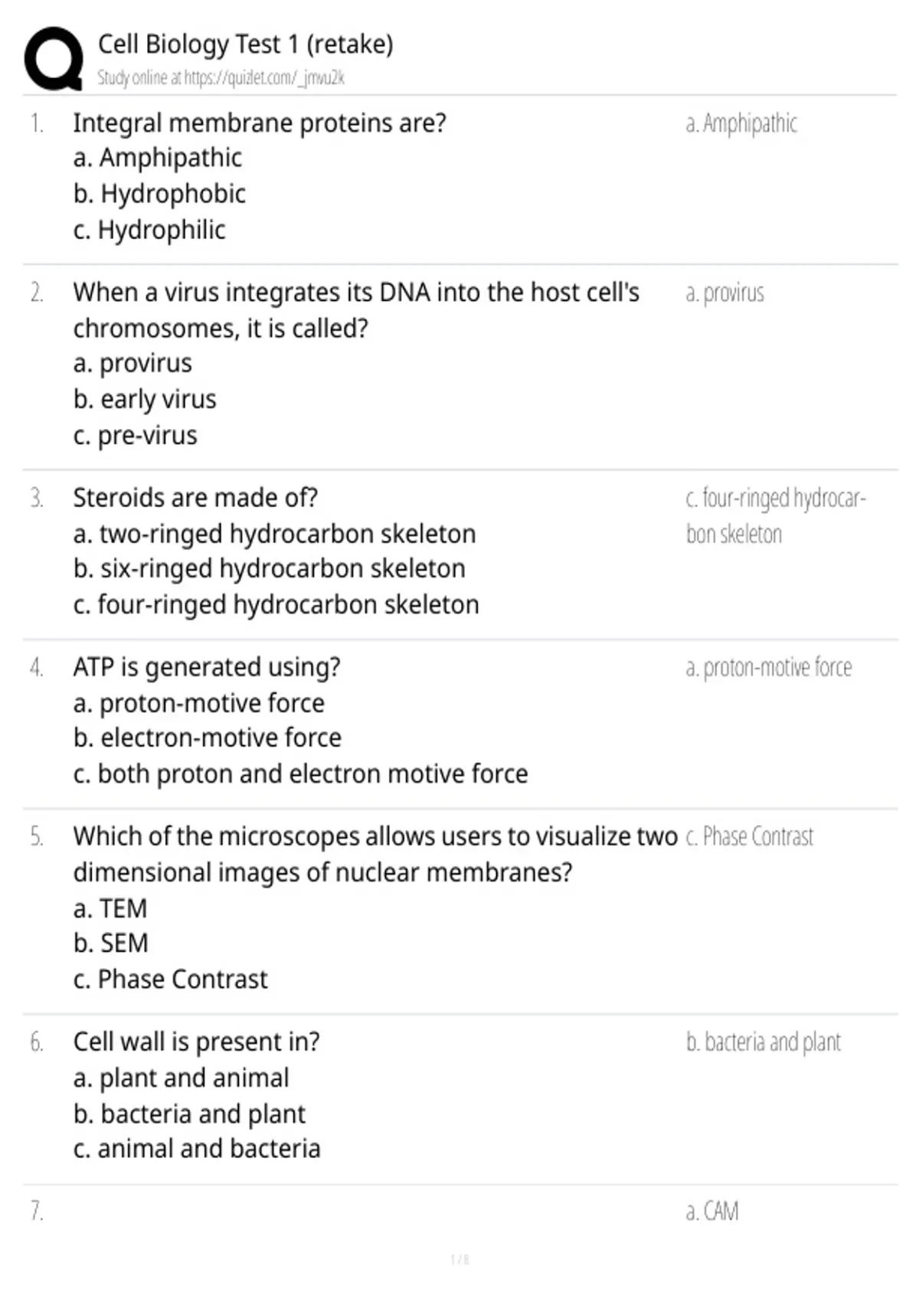
Task: Click the gray answer c. Phase Contrast
Action: click(x=750, y=837)
